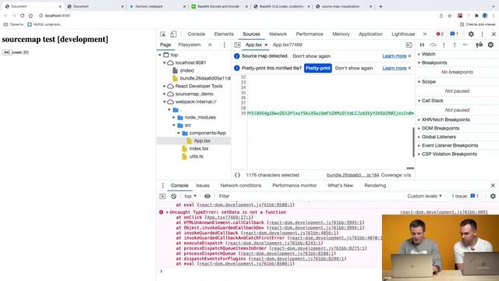Dismiss the pretty-print infobar

point(410,68)
